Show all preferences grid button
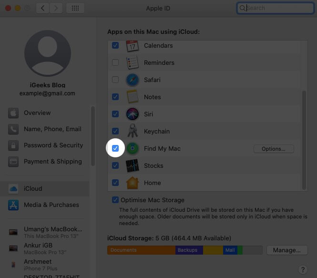 pyautogui.click(x=75, y=8)
